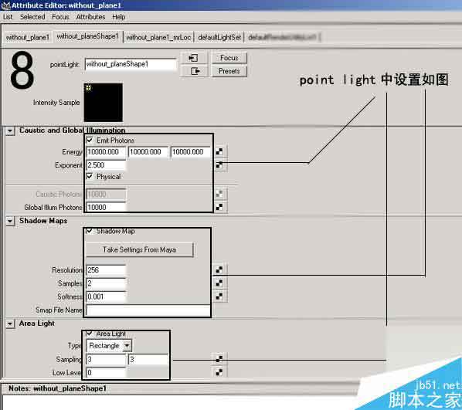Click the map button beside Sampling
Screen dimensions: 462x410
tap(219, 359)
